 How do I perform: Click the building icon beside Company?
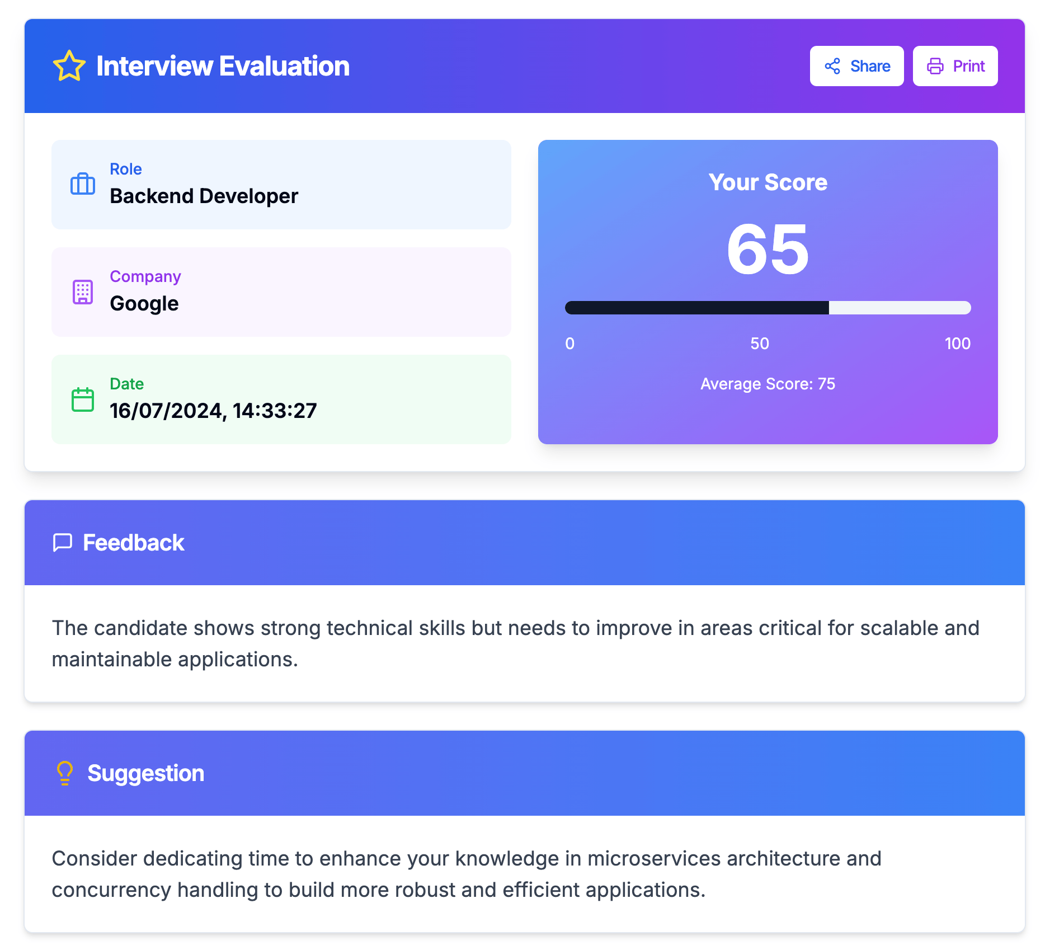tap(83, 290)
